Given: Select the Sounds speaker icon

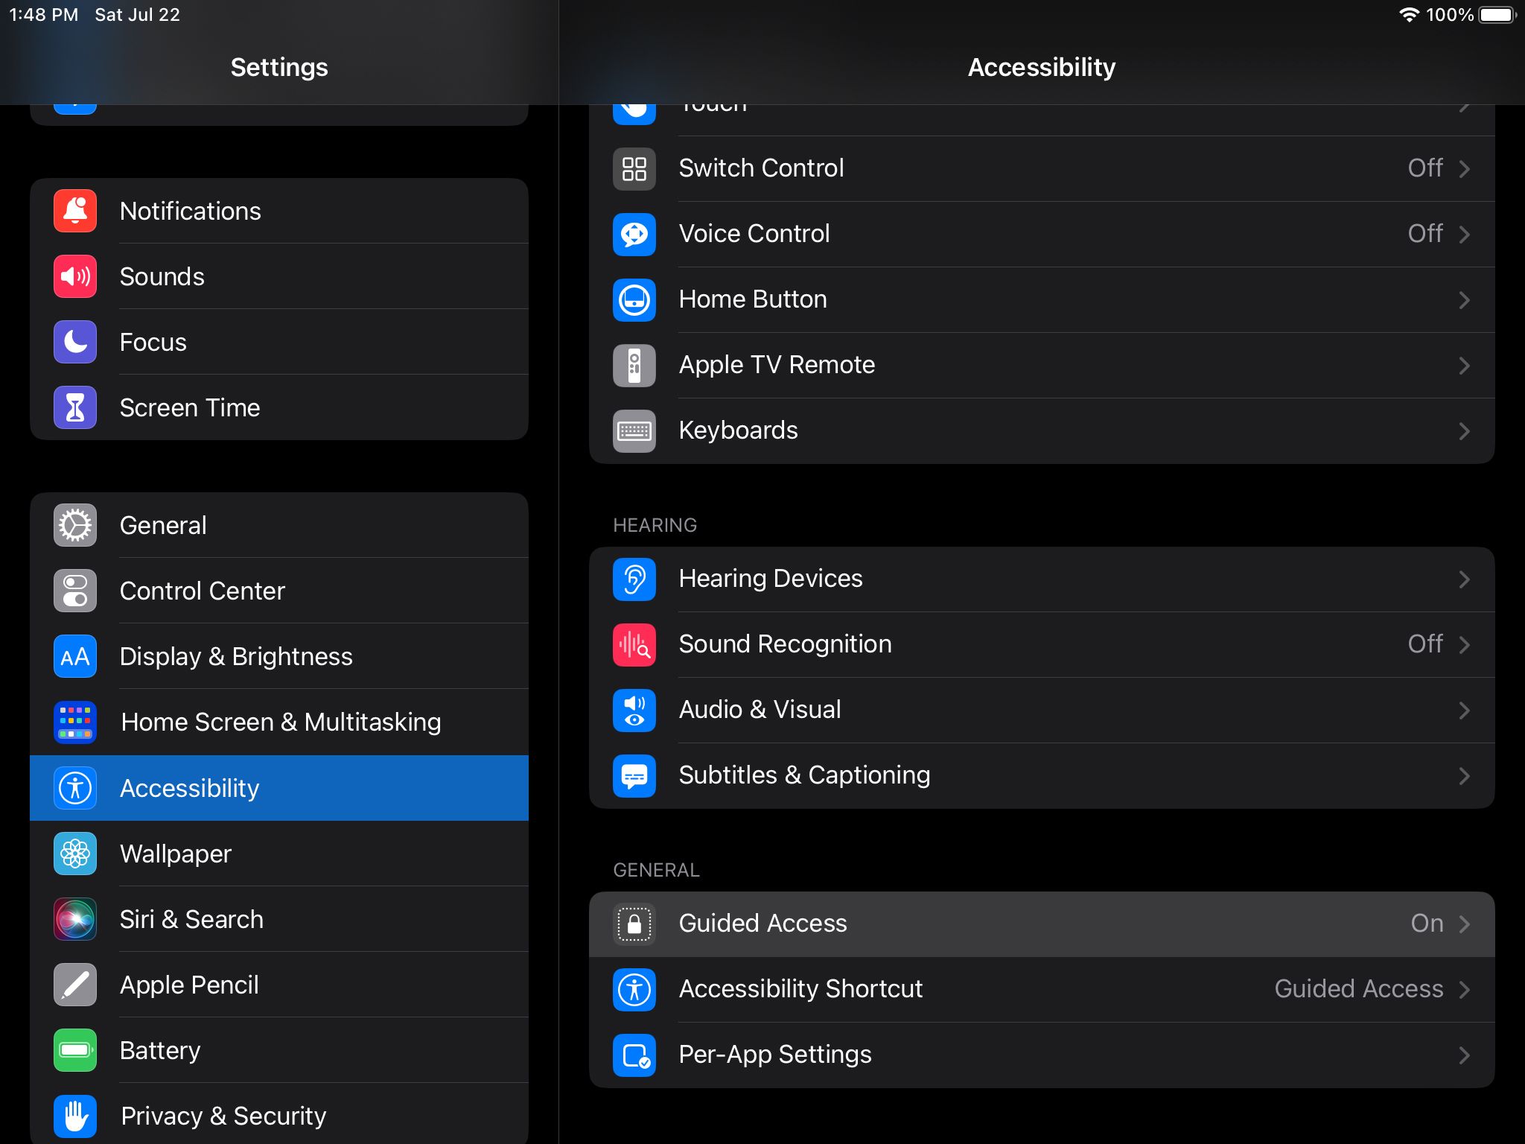Looking at the screenshot, I should click(74, 276).
